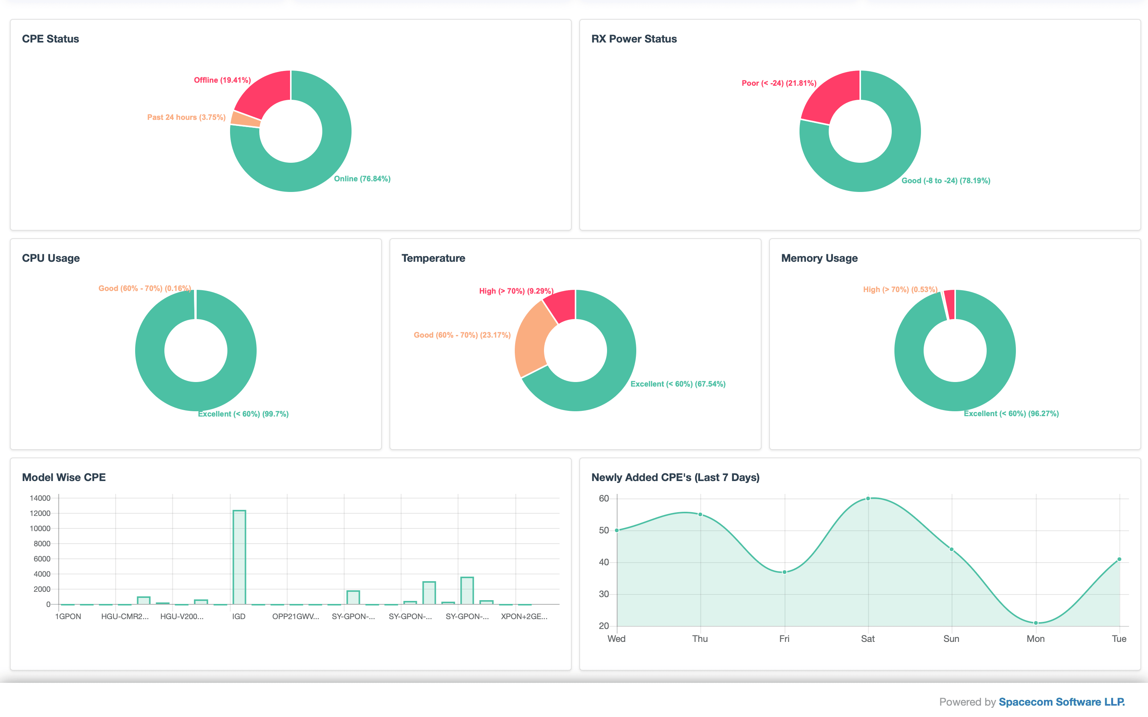
Task: Select the High (> 70%) Temperature slice
Action: point(562,304)
